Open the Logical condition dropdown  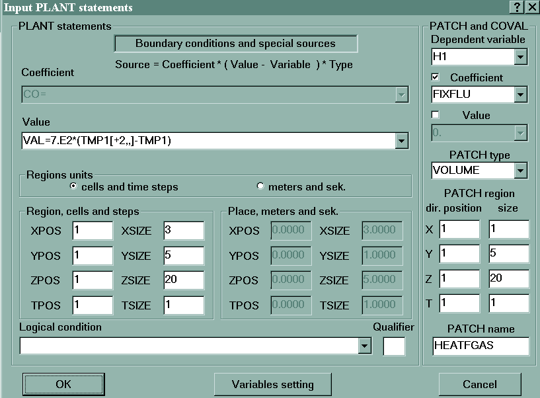coord(364,346)
